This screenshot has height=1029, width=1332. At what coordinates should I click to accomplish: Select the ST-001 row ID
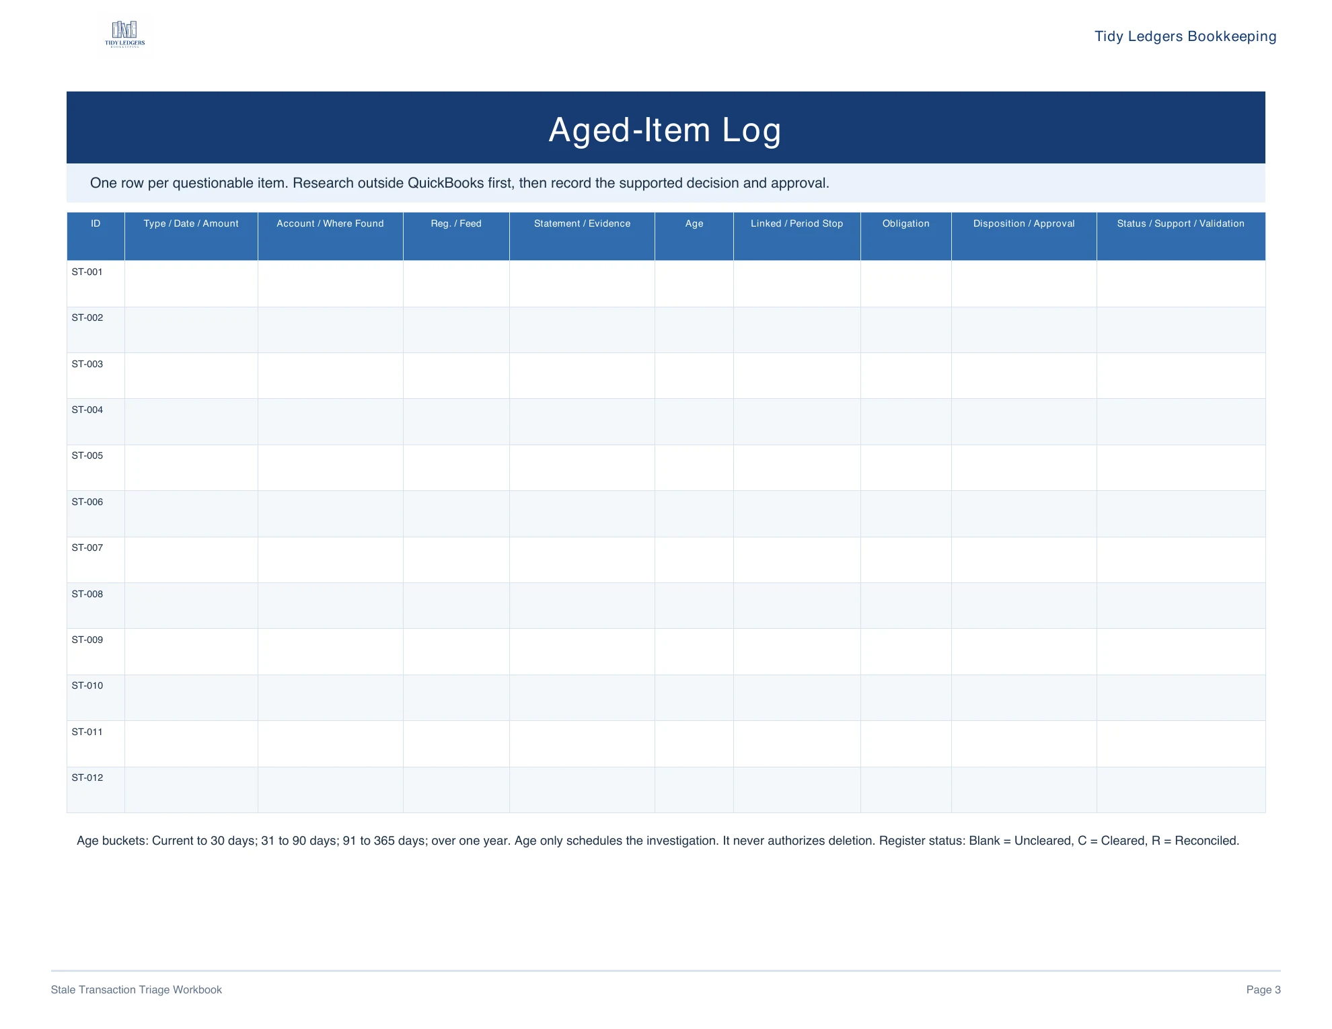click(87, 272)
